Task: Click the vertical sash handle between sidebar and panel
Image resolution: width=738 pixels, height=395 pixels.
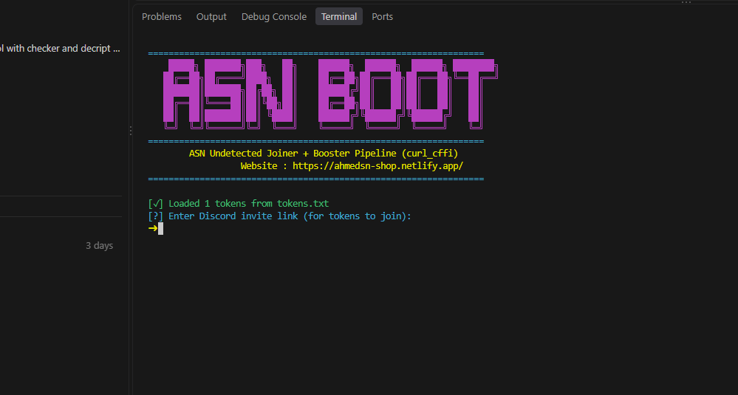Action: tap(130, 131)
